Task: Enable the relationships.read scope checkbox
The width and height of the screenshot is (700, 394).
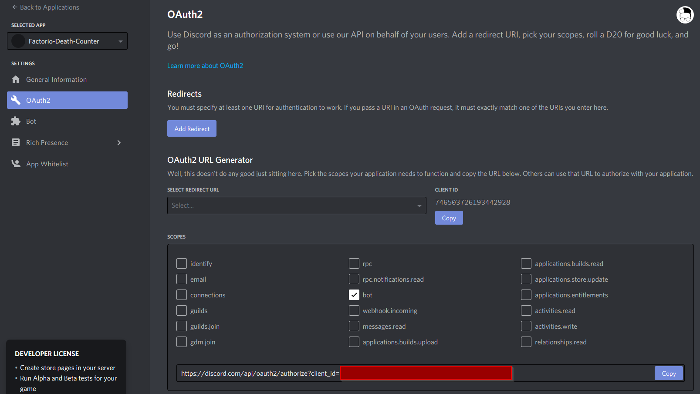Action: [x=526, y=342]
